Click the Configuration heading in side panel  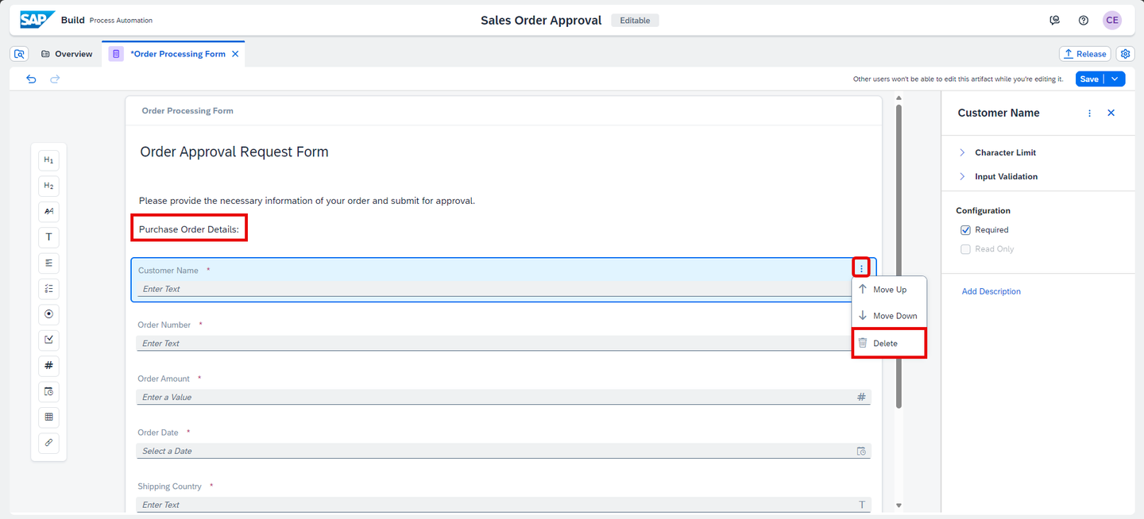[x=983, y=211]
